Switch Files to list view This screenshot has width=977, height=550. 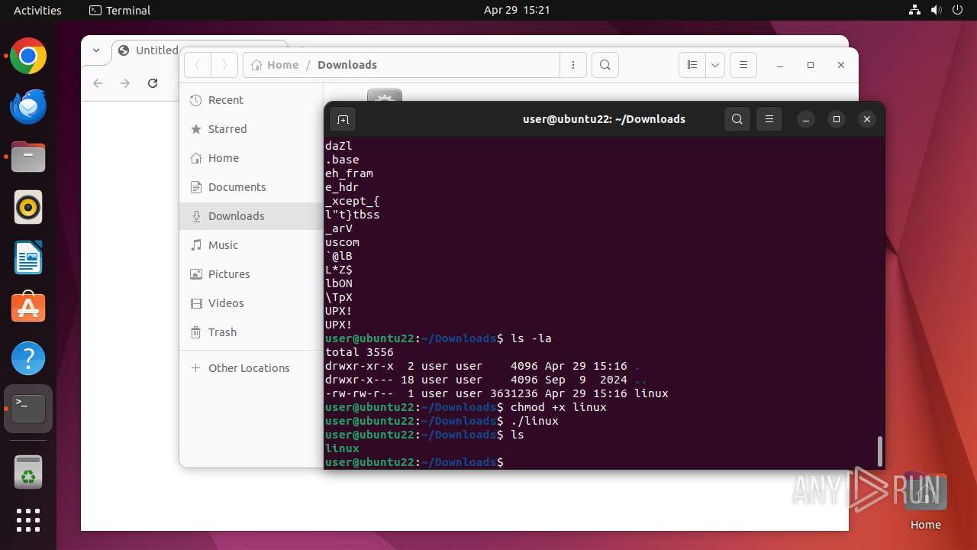click(692, 65)
